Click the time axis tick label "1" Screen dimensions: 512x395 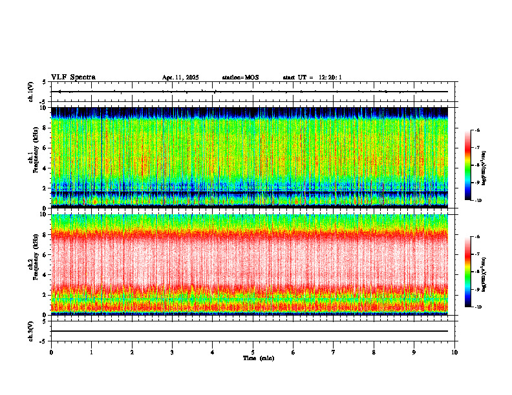91,352
